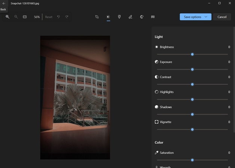Adjust the Exposure slider handle
Image resolution: width=235 pixels, height=168 pixels.
[x=192, y=69]
